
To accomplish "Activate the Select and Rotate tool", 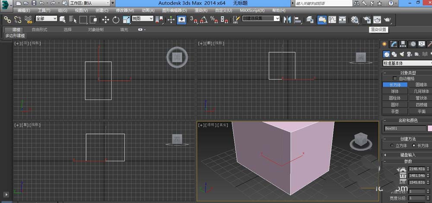I will coord(116,19).
